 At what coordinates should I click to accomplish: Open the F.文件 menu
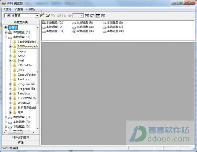point(7,9)
